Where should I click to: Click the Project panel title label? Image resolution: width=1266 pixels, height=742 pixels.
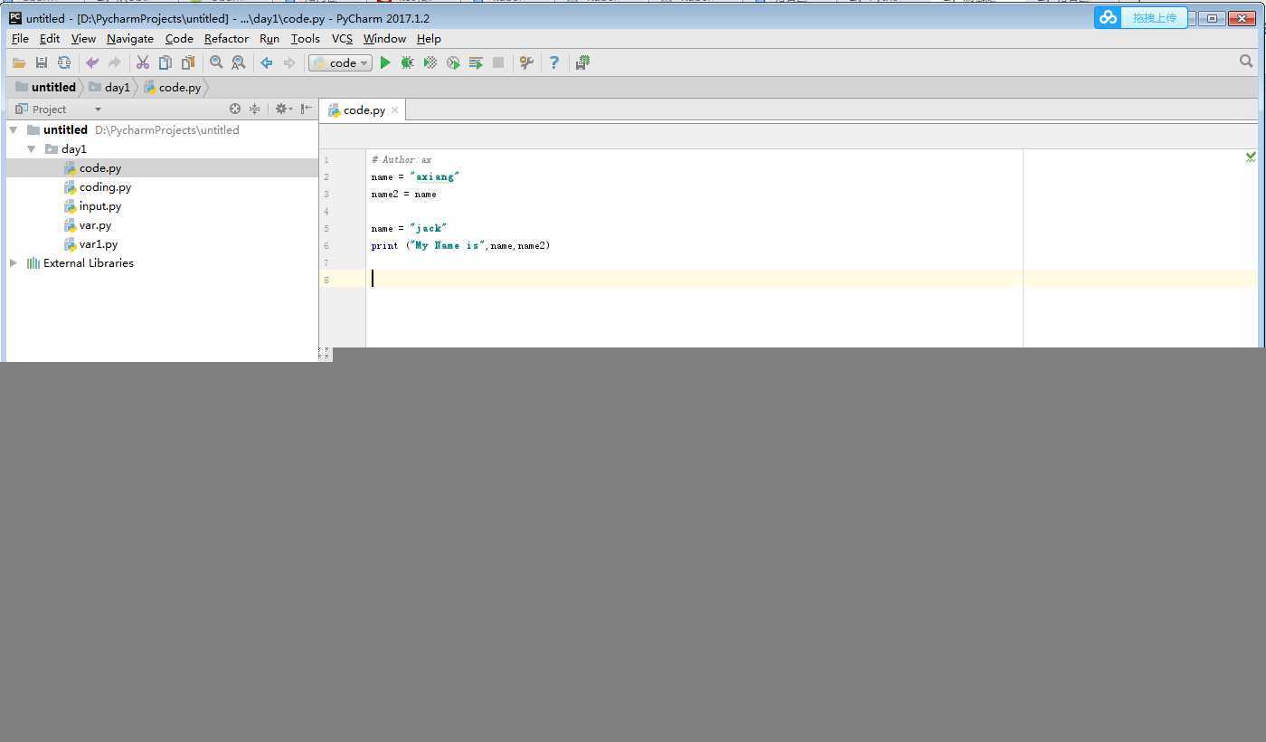tap(49, 109)
